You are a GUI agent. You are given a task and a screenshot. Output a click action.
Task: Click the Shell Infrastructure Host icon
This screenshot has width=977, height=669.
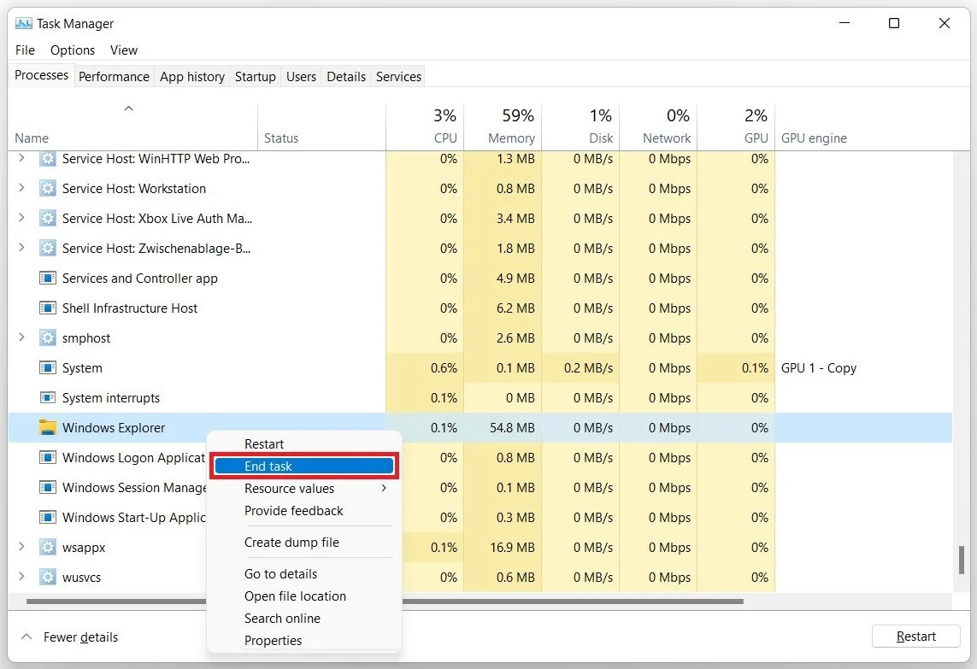point(47,308)
